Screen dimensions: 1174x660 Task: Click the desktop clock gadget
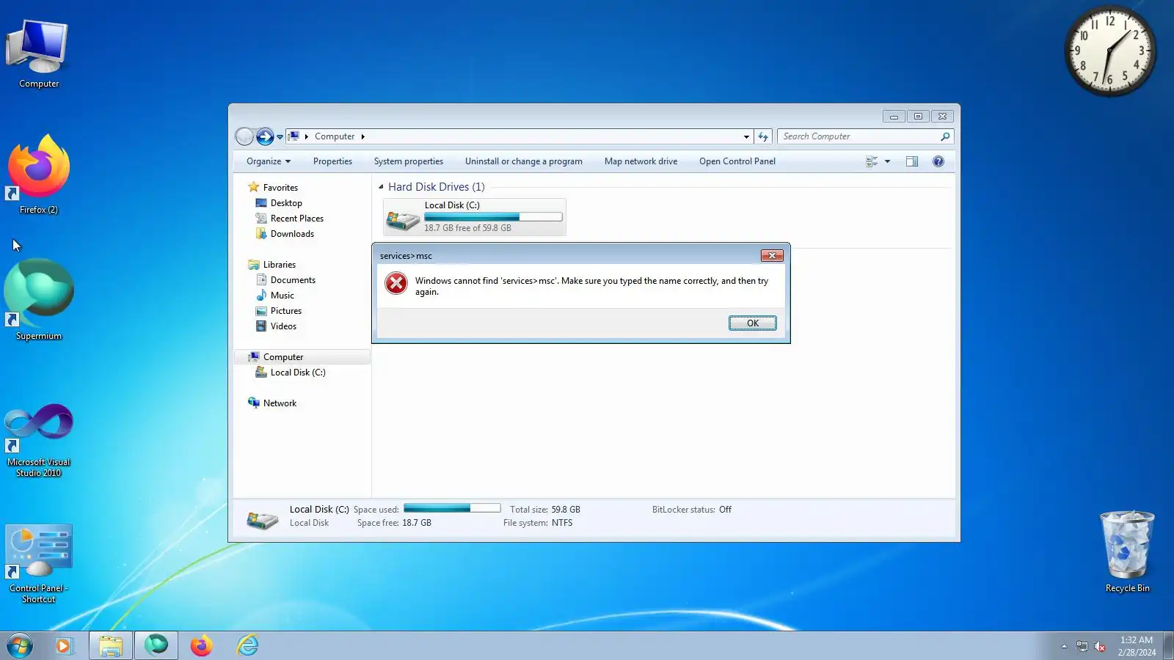(x=1110, y=51)
